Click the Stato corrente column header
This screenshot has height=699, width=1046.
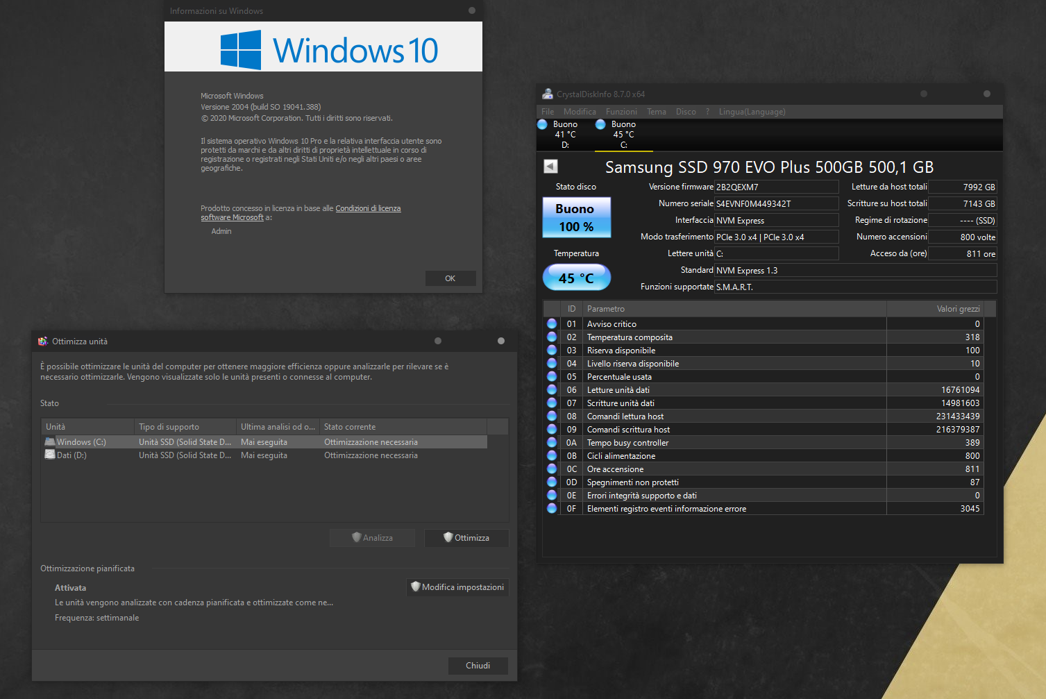coord(403,426)
